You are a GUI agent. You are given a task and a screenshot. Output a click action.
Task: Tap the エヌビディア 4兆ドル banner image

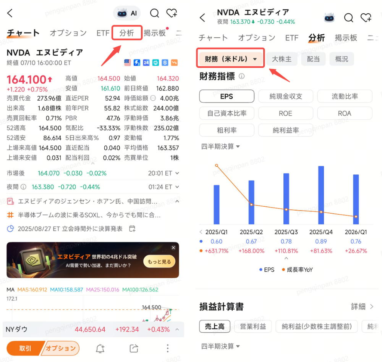pyautogui.click(x=92, y=260)
